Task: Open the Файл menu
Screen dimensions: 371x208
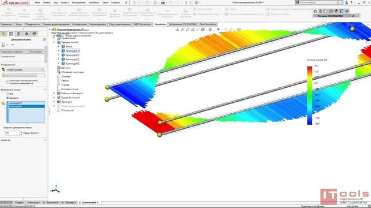Action: coord(37,2)
